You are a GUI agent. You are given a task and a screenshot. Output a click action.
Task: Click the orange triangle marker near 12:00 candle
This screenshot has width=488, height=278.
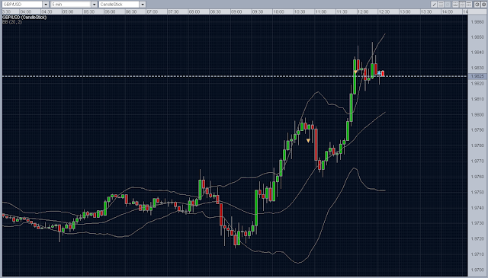pos(355,72)
